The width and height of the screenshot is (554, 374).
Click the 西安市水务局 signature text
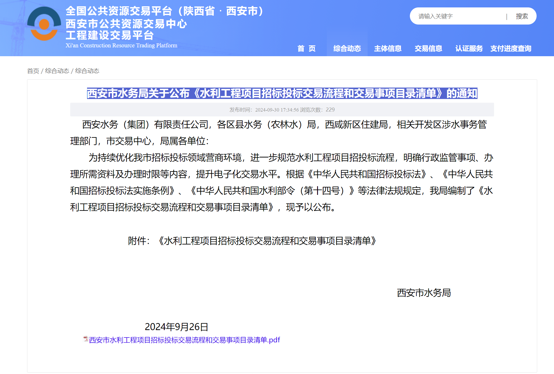click(x=424, y=293)
